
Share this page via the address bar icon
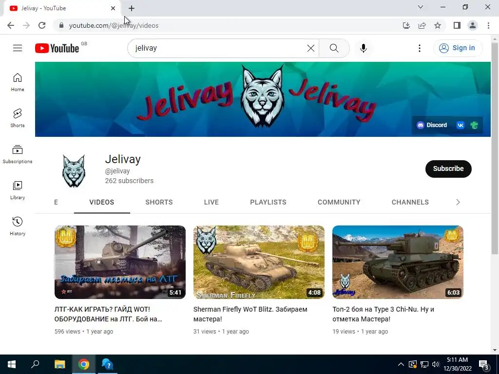422,25
